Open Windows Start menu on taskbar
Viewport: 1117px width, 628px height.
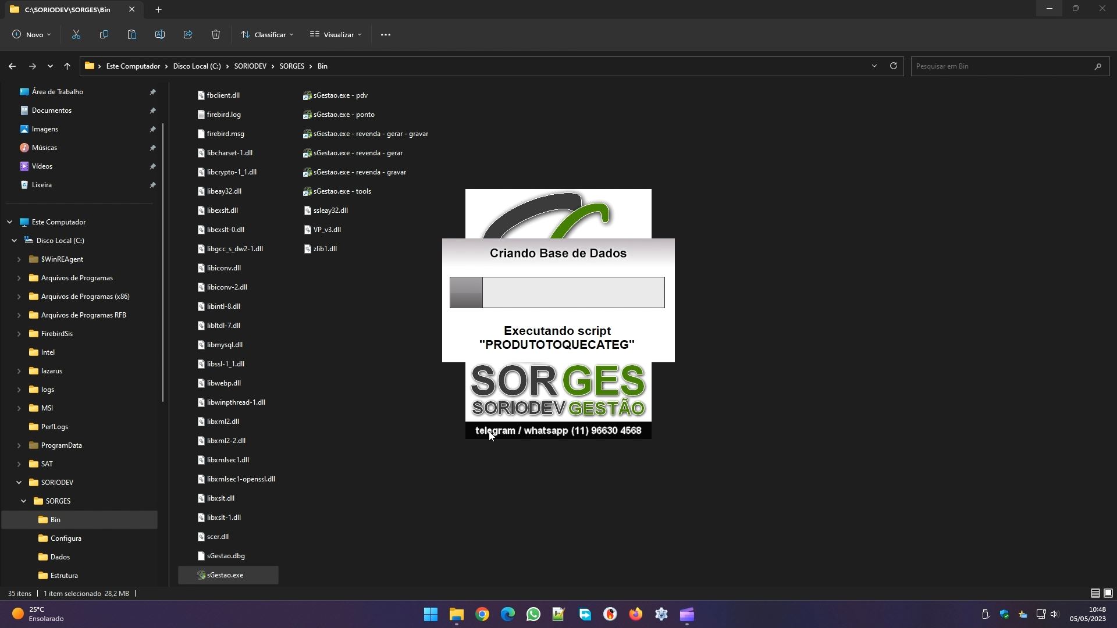click(x=431, y=614)
